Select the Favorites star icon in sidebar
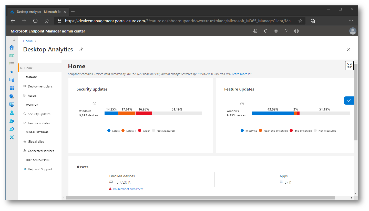 point(12,72)
